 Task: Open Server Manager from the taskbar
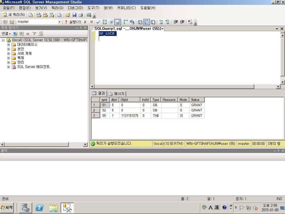point(25,208)
